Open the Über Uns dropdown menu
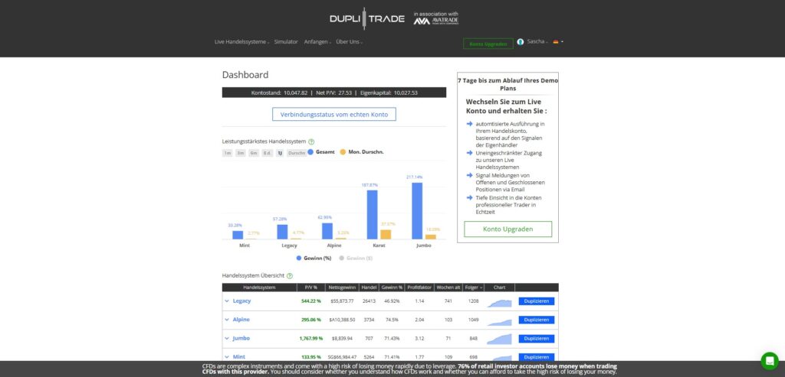This screenshot has width=785, height=377. tap(349, 42)
